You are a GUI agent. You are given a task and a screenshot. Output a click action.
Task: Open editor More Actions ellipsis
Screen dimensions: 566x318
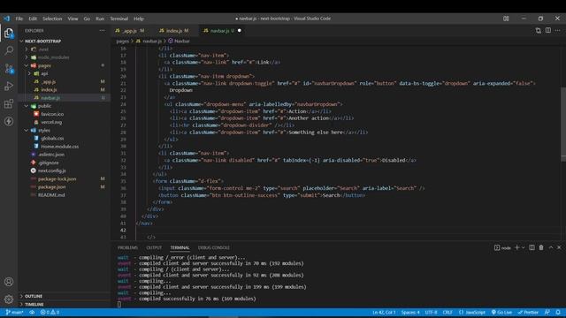pyautogui.click(x=558, y=31)
